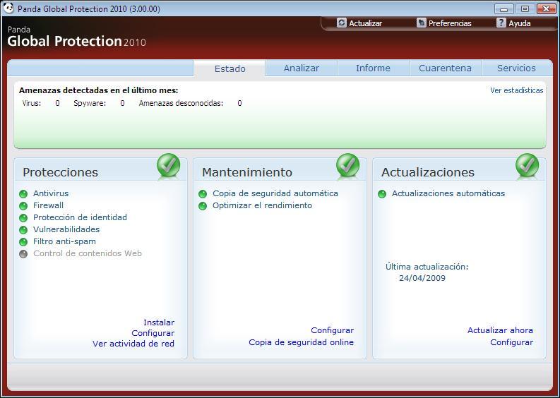Image resolution: width=560 pixels, height=398 pixels.
Task: Click Actualizar ahora link
Action: pyautogui.click(x=500, y=330)
